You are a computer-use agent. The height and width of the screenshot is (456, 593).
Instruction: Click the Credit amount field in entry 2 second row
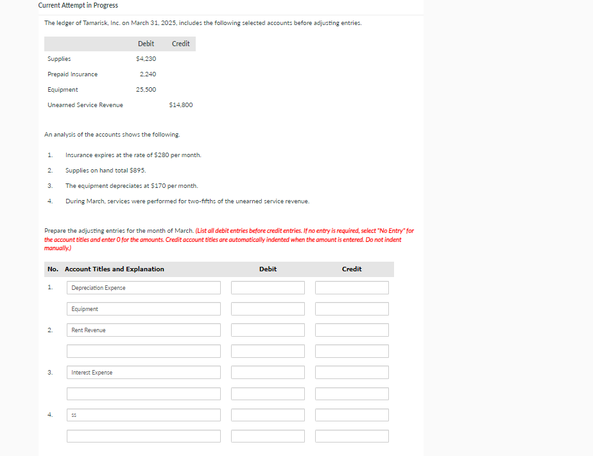tap(352, 351)
